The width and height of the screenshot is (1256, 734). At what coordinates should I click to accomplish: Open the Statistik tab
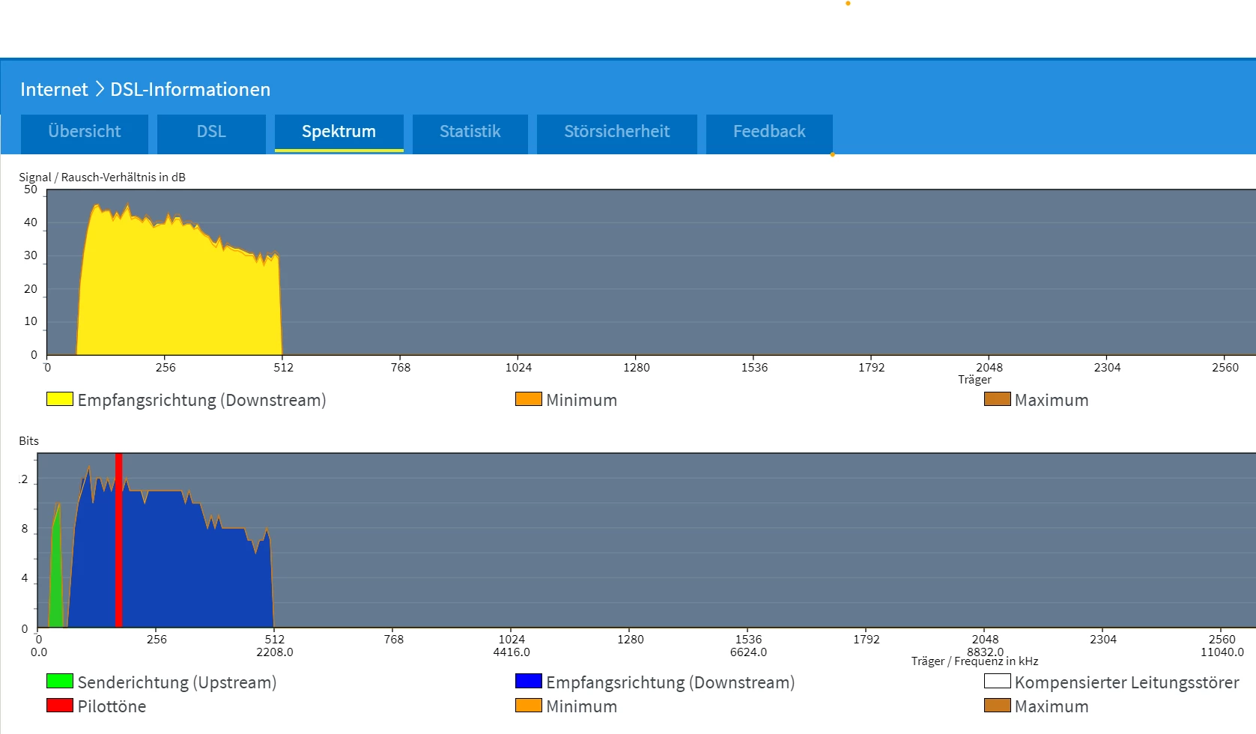coord(470,132)
